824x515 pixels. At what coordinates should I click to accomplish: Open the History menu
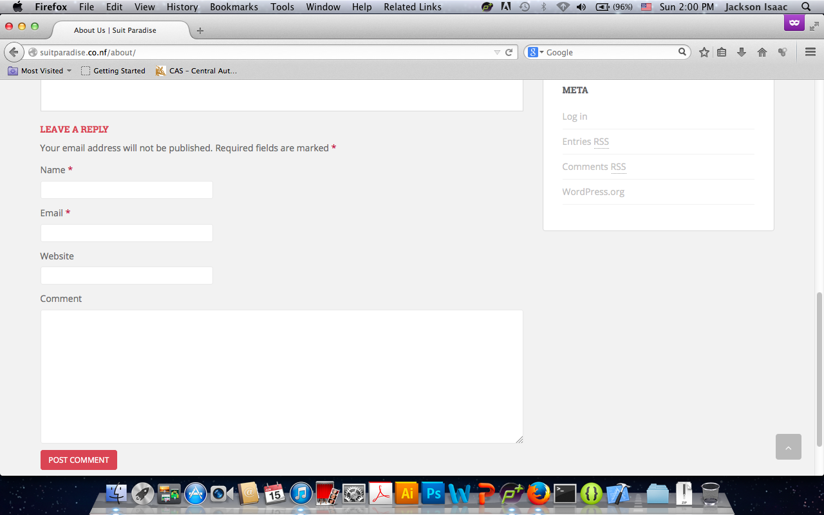(x=182, y=7)
